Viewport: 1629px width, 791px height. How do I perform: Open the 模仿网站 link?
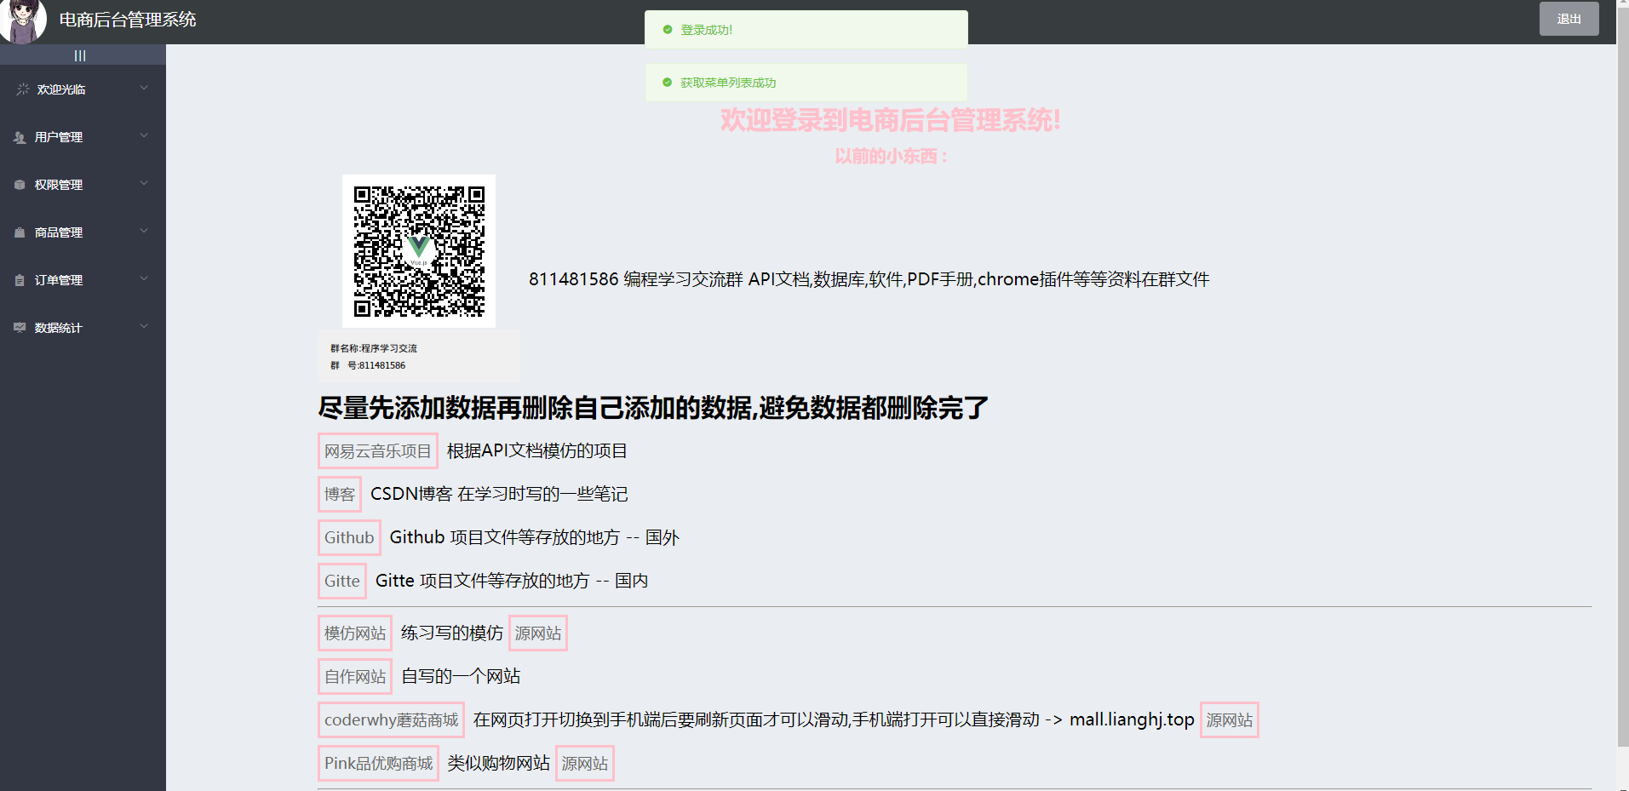coord(355,633)
